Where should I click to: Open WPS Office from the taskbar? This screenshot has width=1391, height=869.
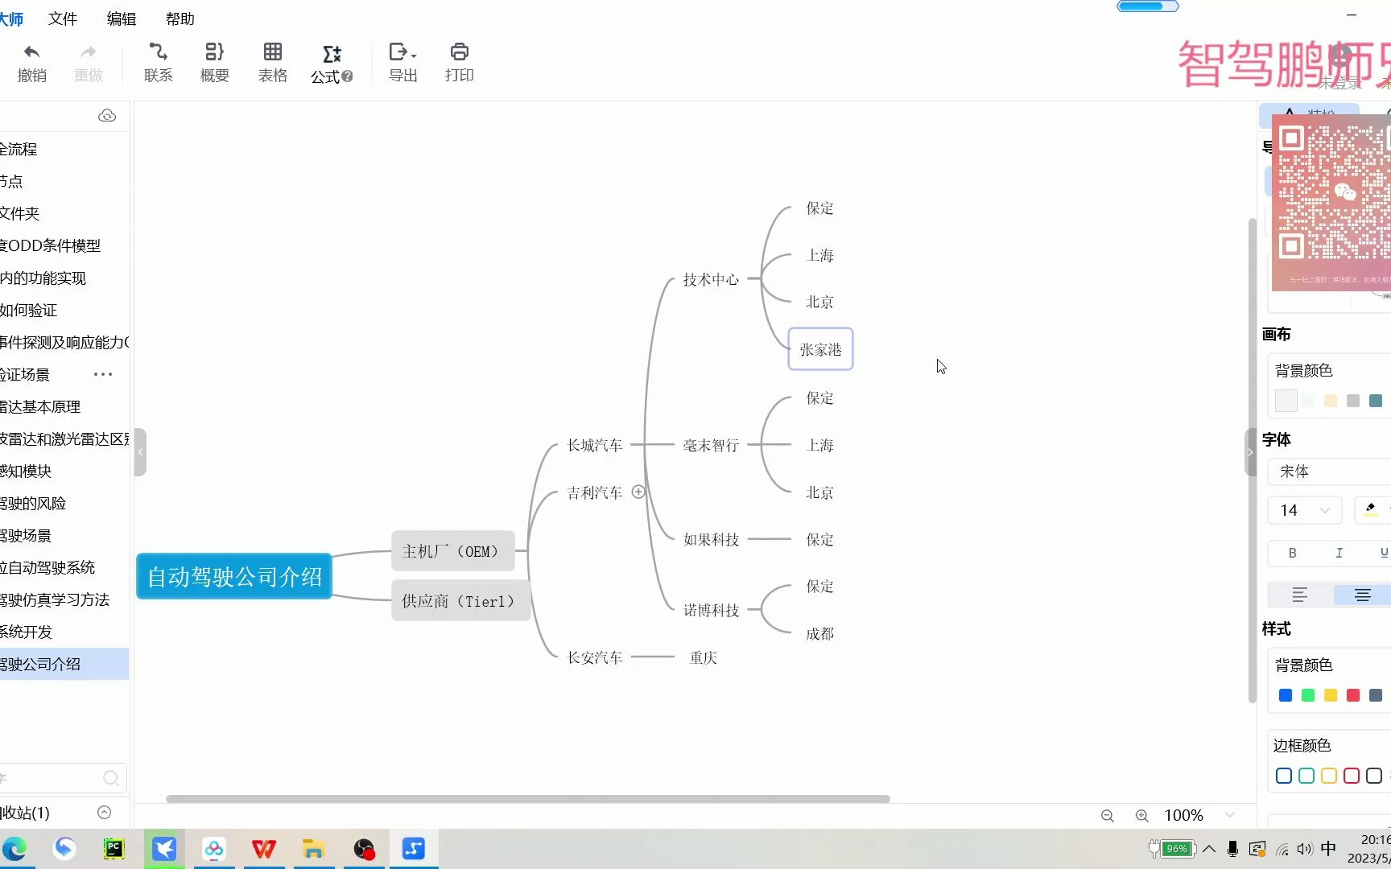[x=264, y=849]
